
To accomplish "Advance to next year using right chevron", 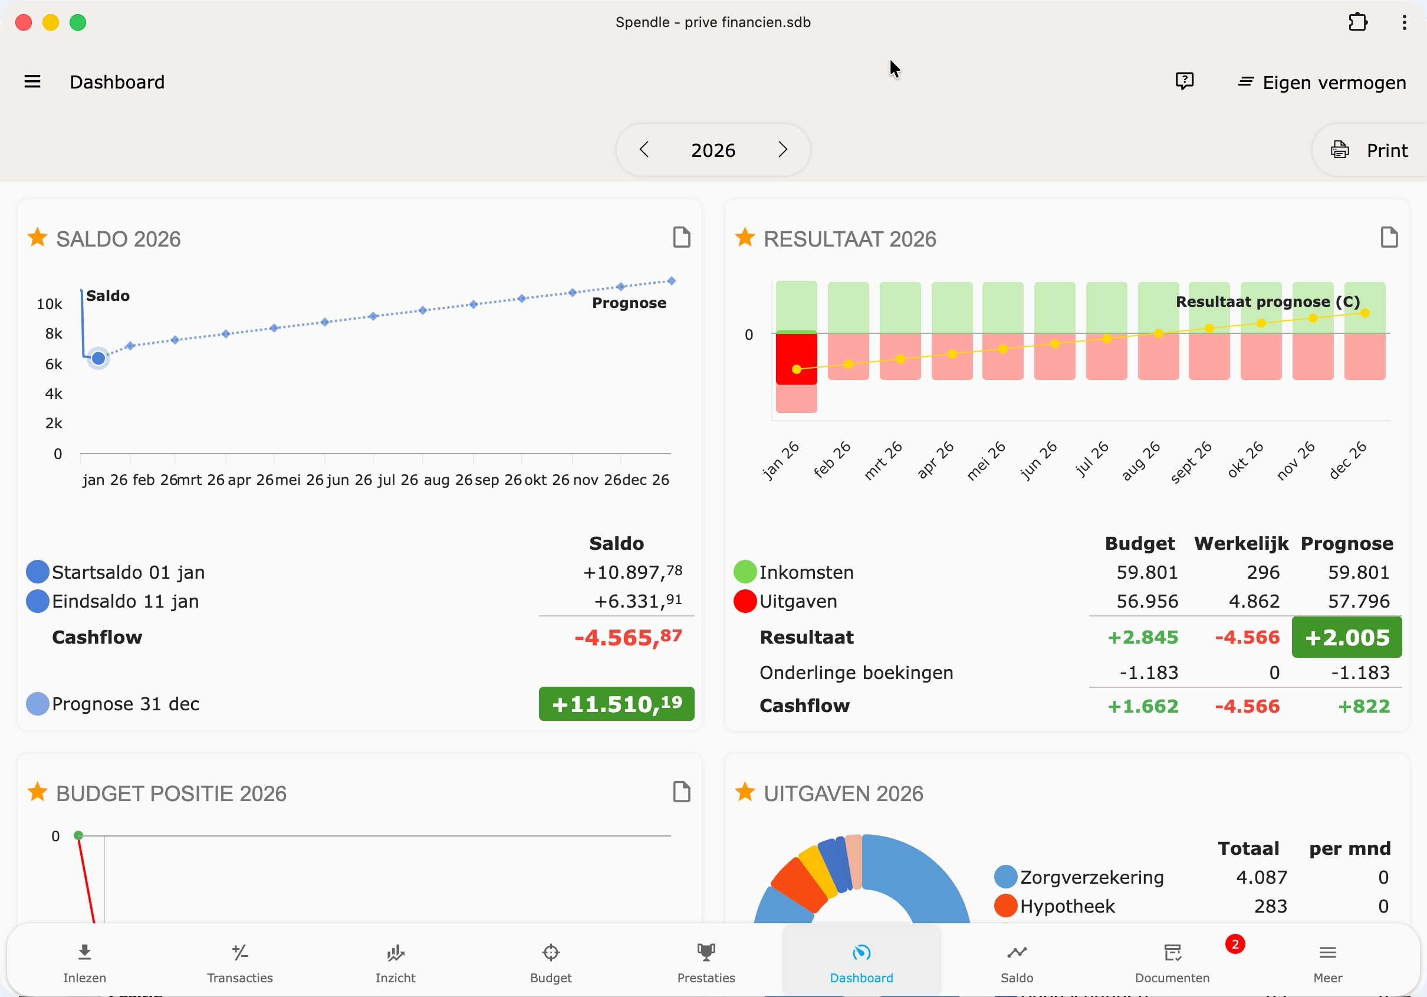I will (782, 149).
